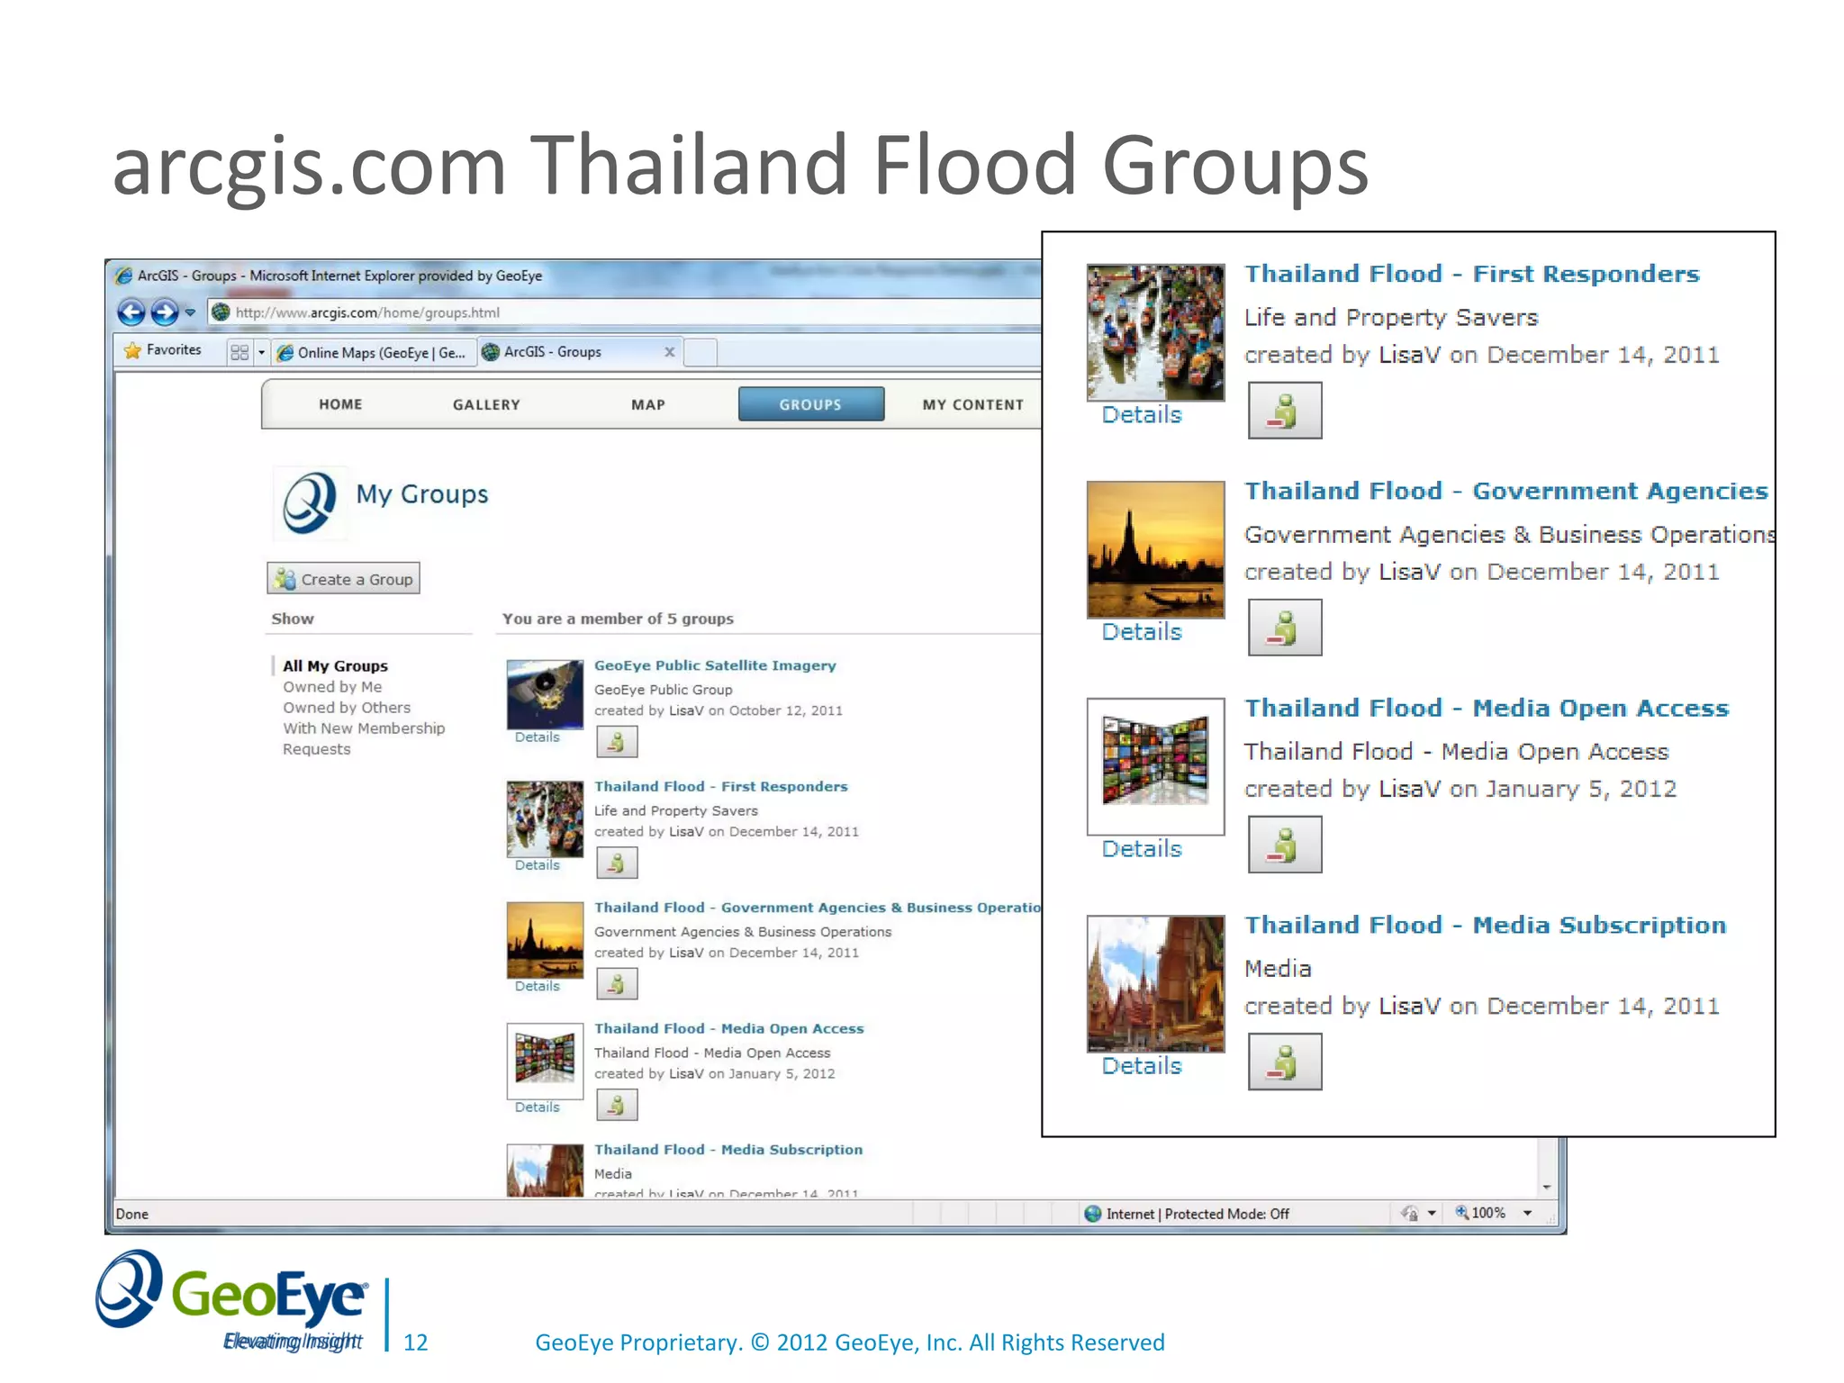Click leave-group icon for GeoEye Public Satellite Imagery

(x=617, y=742)
